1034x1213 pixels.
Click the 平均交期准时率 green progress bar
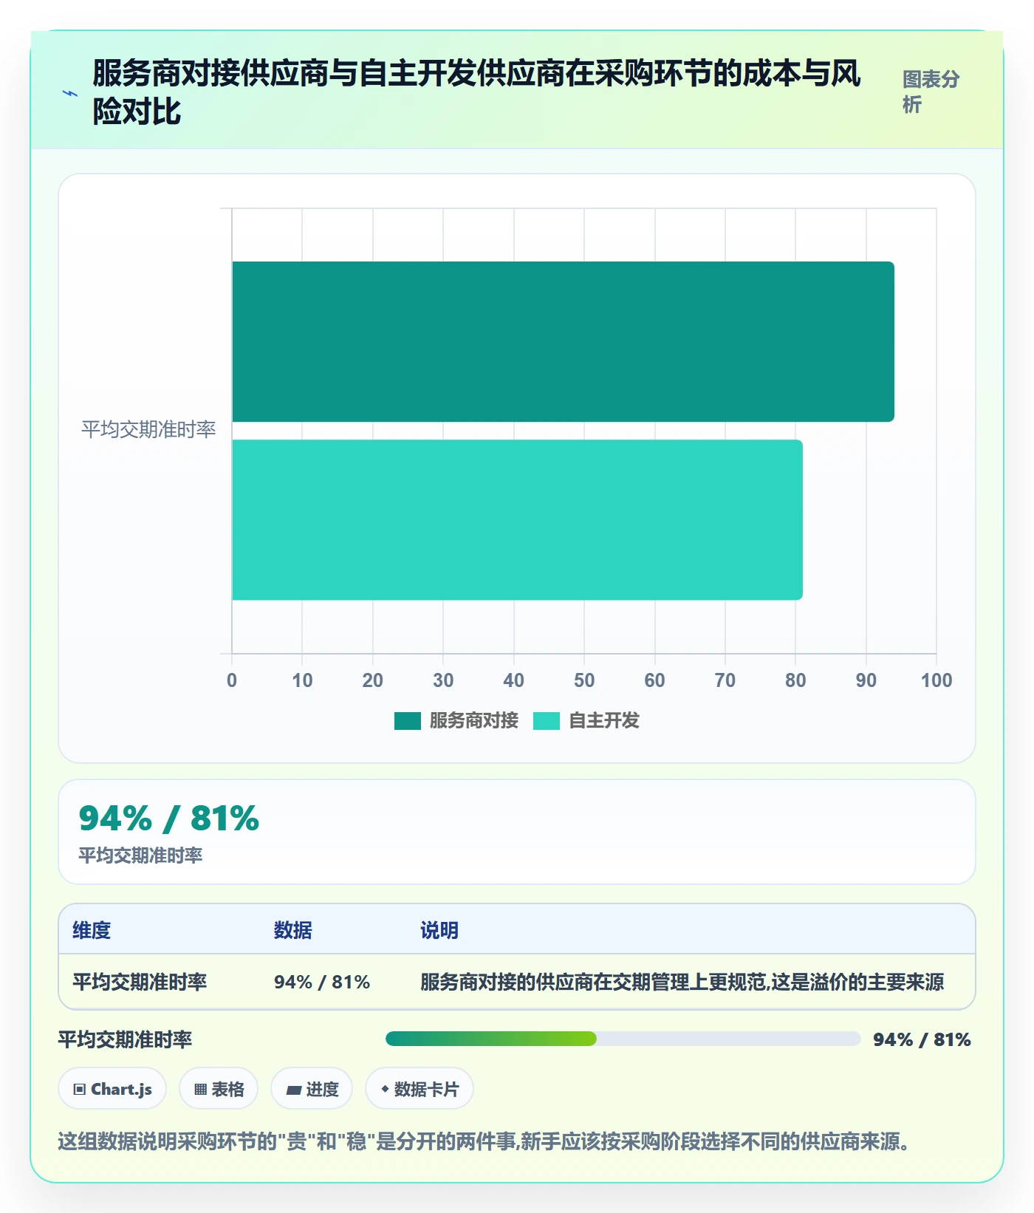click(x=623, y=1039)
